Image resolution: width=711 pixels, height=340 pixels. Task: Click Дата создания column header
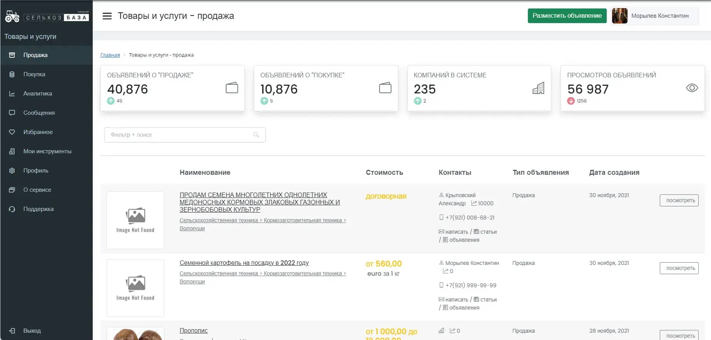[614, 173]
